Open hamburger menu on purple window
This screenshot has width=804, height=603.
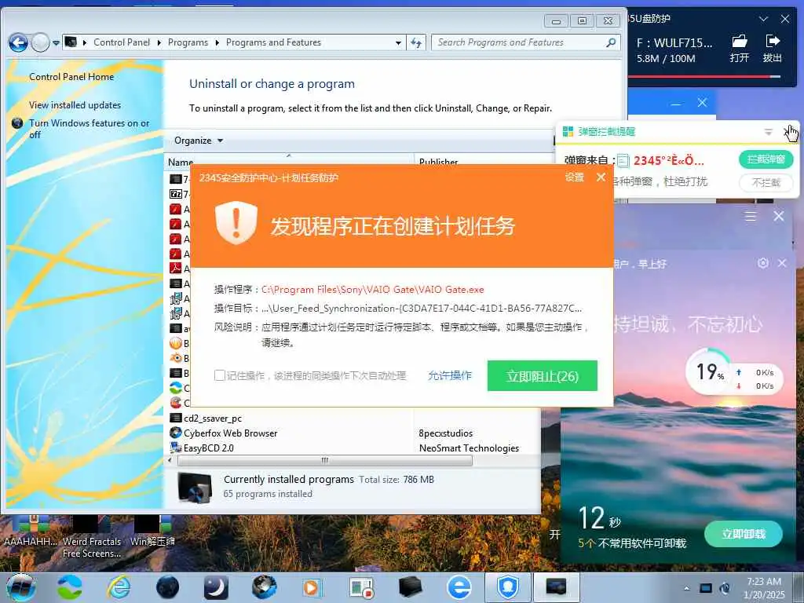[751, 217]
